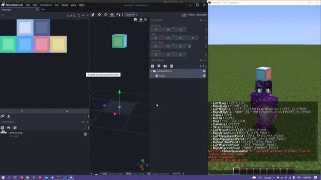The width and height of the screenshot is (321, 180).
Task: Switch to Edit mode tab
Action: pos(184,14)
